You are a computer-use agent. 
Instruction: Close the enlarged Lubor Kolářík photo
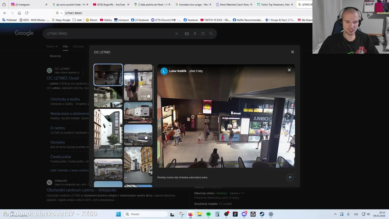pyautogui.click(x=289, y=70)
